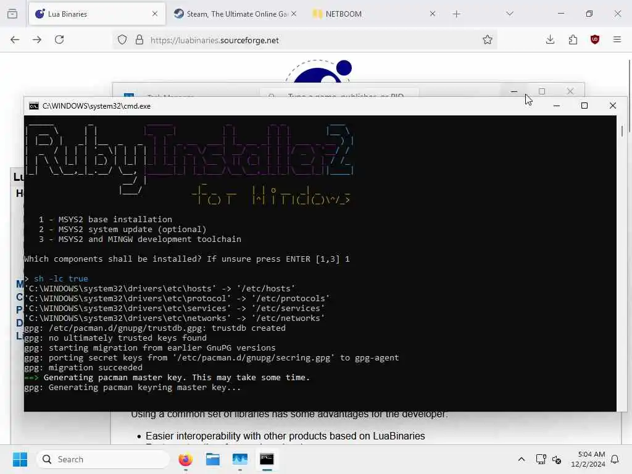Image resolution: width=632 pixels, height=474 pixels.
Task: Reload the Lua Binaries page
Action: (59, 39)
